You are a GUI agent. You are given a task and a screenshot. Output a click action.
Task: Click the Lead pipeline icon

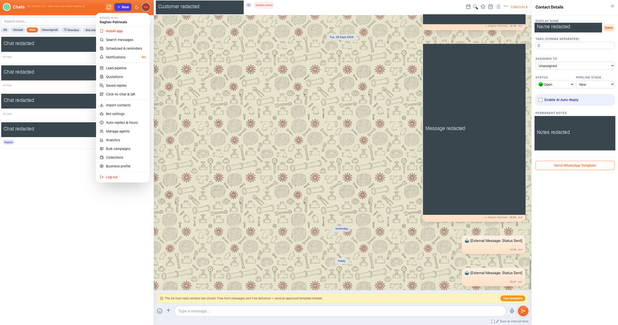[x=102, y=68]
